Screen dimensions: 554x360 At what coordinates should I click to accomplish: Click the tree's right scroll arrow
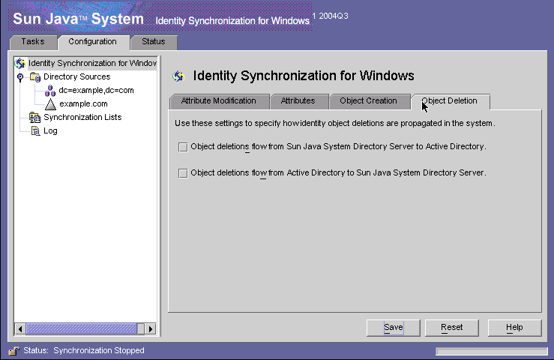pyautogui.click(x=151, y=329)
